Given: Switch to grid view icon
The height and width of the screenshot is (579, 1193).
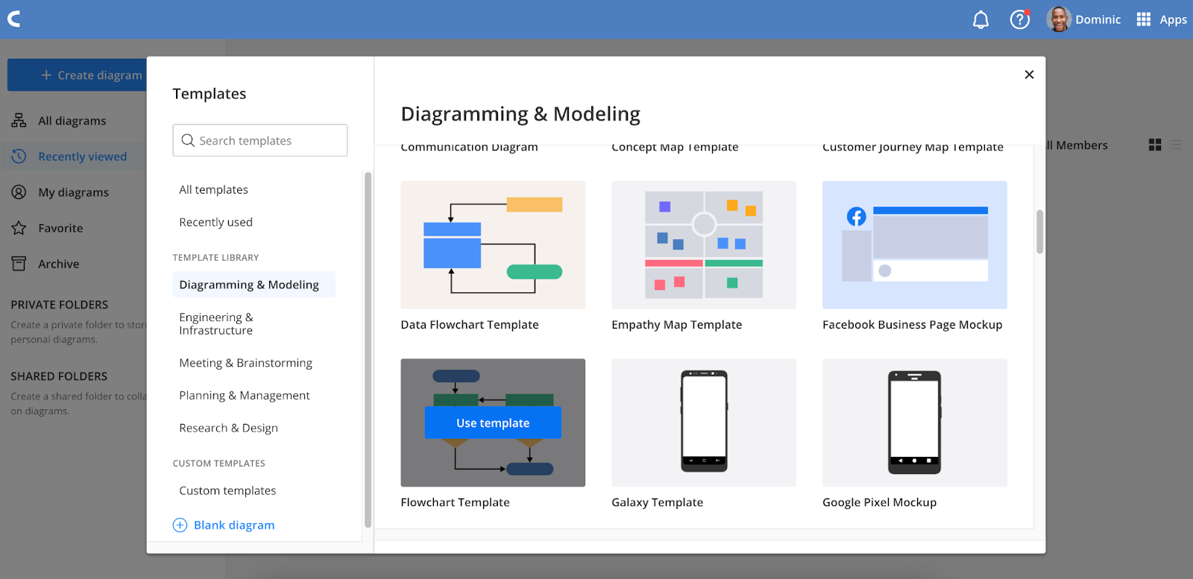Looking at the screenshot, I should tap(1155, 145).
